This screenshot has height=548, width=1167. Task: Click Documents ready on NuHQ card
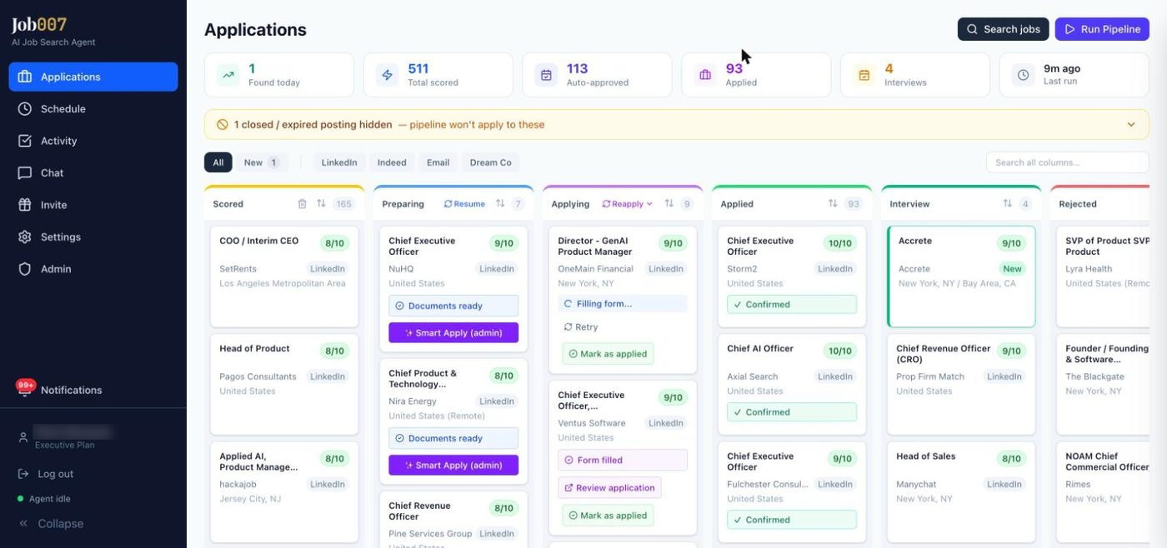[x=453, y=306]
